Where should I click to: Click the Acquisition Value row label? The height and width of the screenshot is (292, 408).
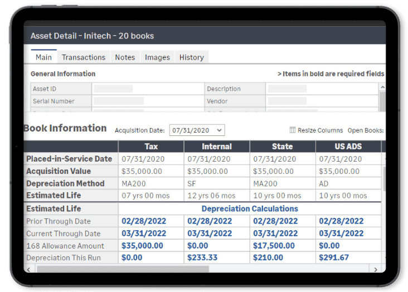pos(59,171)
